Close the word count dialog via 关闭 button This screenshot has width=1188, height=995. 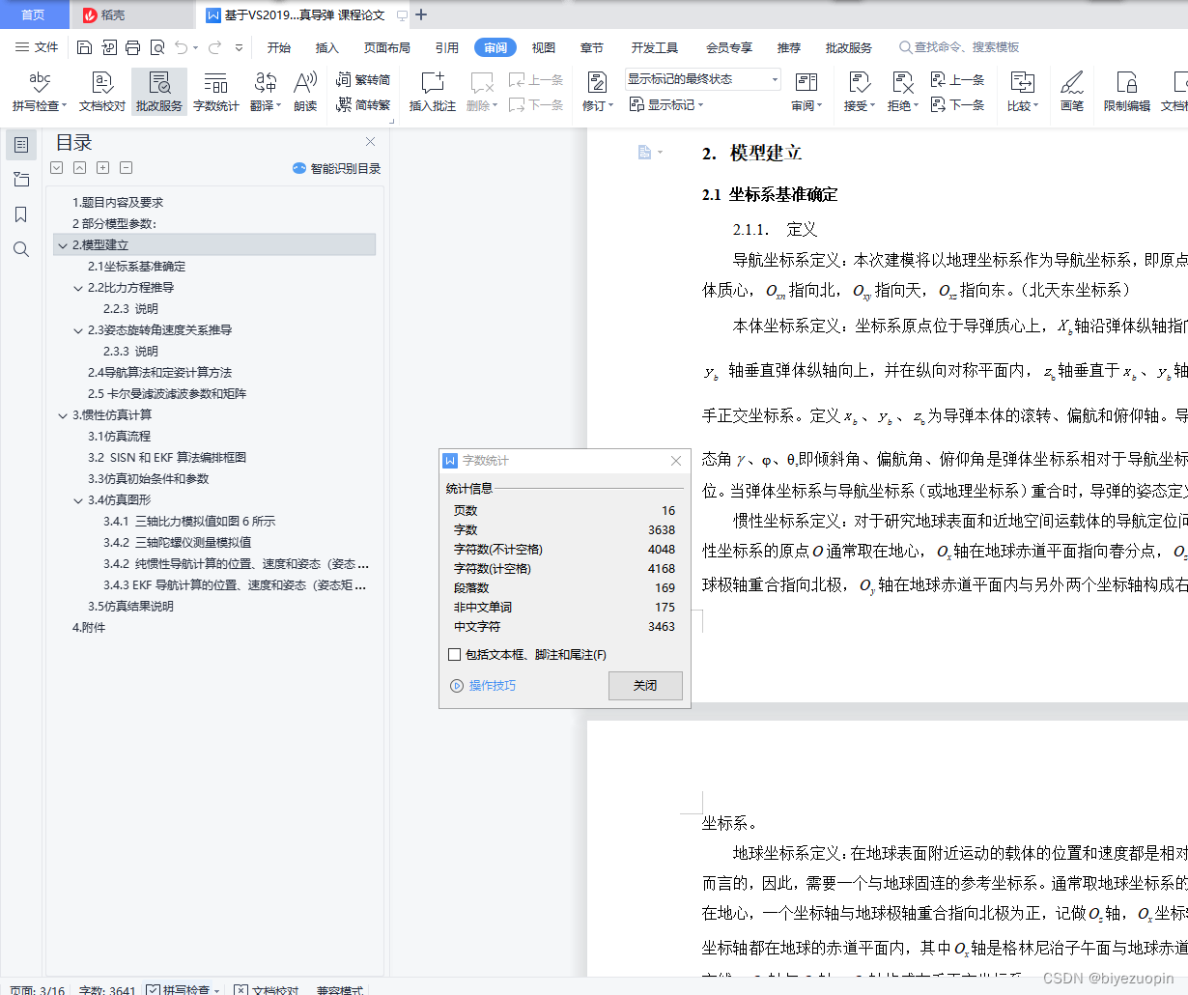(x=644, y=685)
